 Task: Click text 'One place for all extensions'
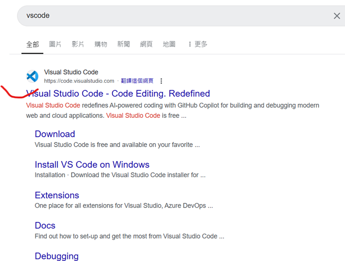74,206
